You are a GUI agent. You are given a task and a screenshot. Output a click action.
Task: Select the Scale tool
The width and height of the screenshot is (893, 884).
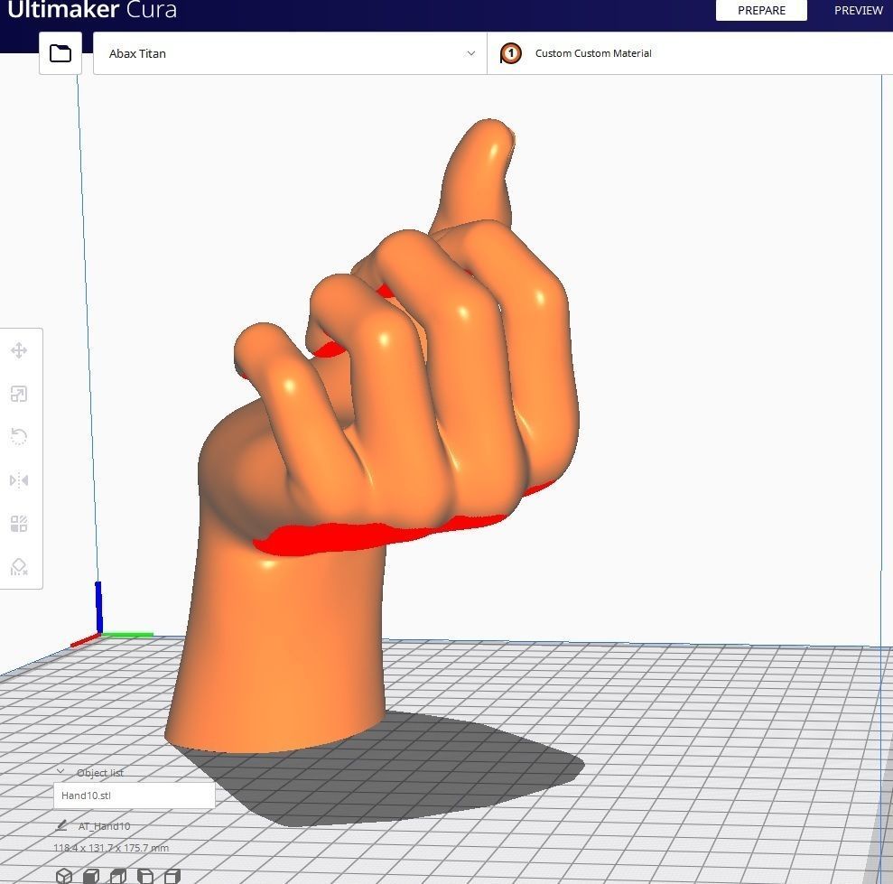coord(19,394)
